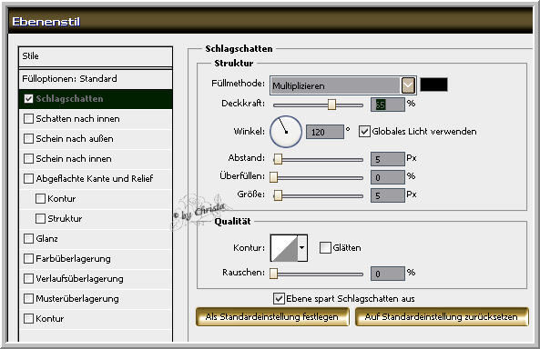Click the Winkel 120 degree input field

tap(325, 132)
